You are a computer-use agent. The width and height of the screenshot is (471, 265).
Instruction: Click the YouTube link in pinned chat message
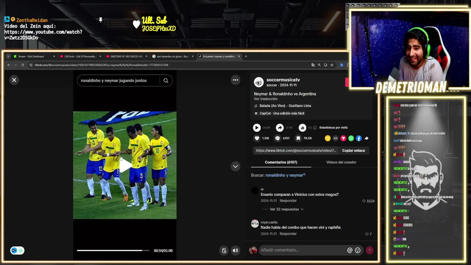43,35
